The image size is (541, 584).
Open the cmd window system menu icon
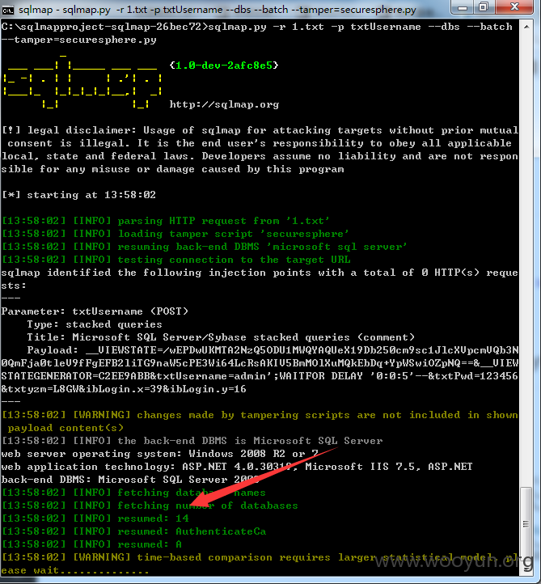tap(7, 9)
